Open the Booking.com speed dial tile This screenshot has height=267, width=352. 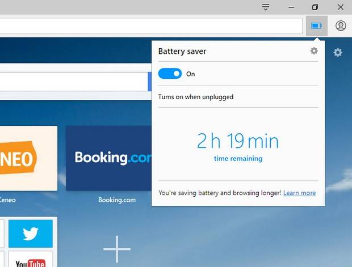[x=109, y=158]
